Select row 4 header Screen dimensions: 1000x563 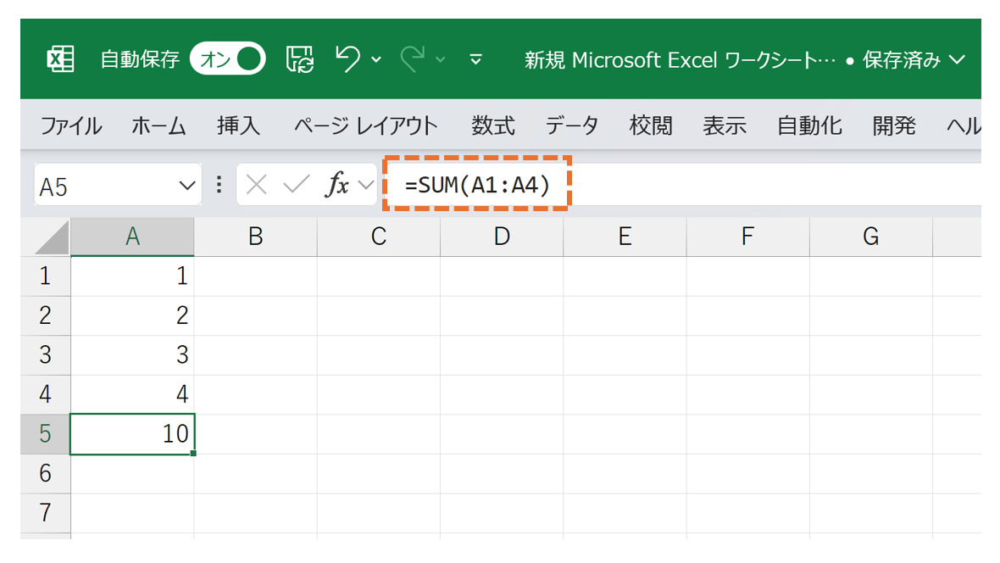point(45,394)
